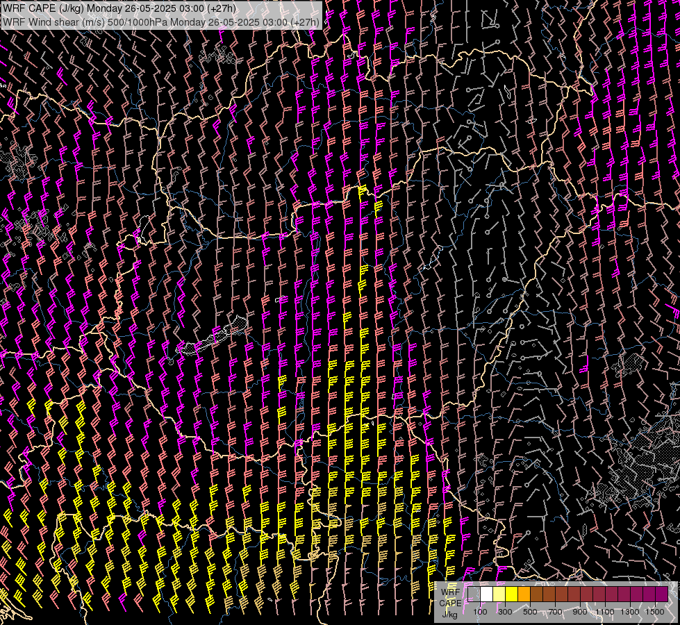Select the white CAPE legend swatch
The height and width of the screenshot is (625, 680).
[x=487, y=594]
